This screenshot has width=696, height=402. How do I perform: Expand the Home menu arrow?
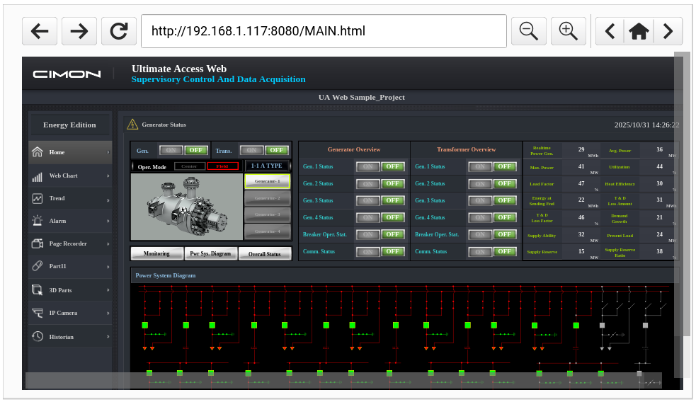tap(108, 152)
